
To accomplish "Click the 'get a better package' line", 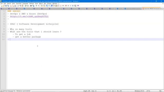I will click(x=27, y=37).
